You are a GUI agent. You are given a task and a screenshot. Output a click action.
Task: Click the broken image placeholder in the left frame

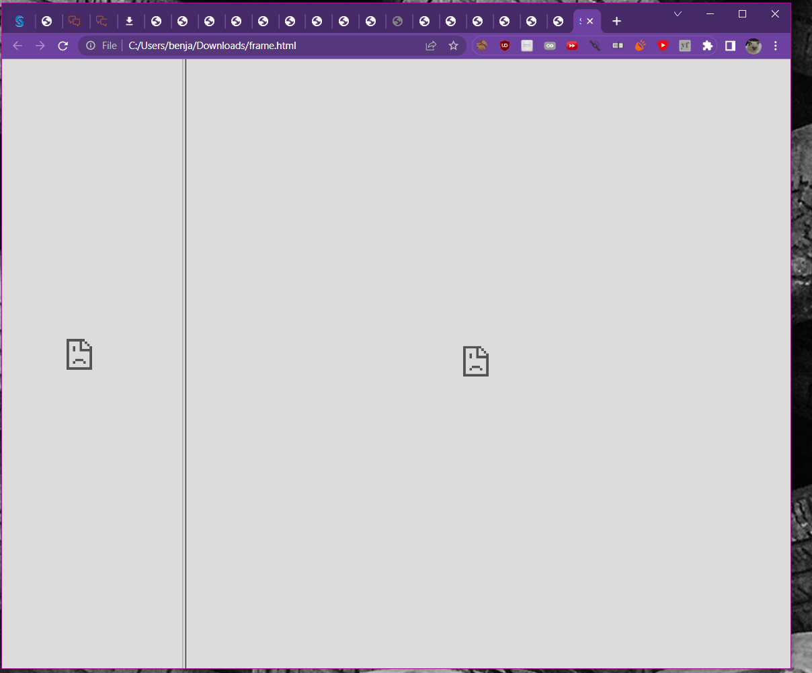(x=79, y=354)
